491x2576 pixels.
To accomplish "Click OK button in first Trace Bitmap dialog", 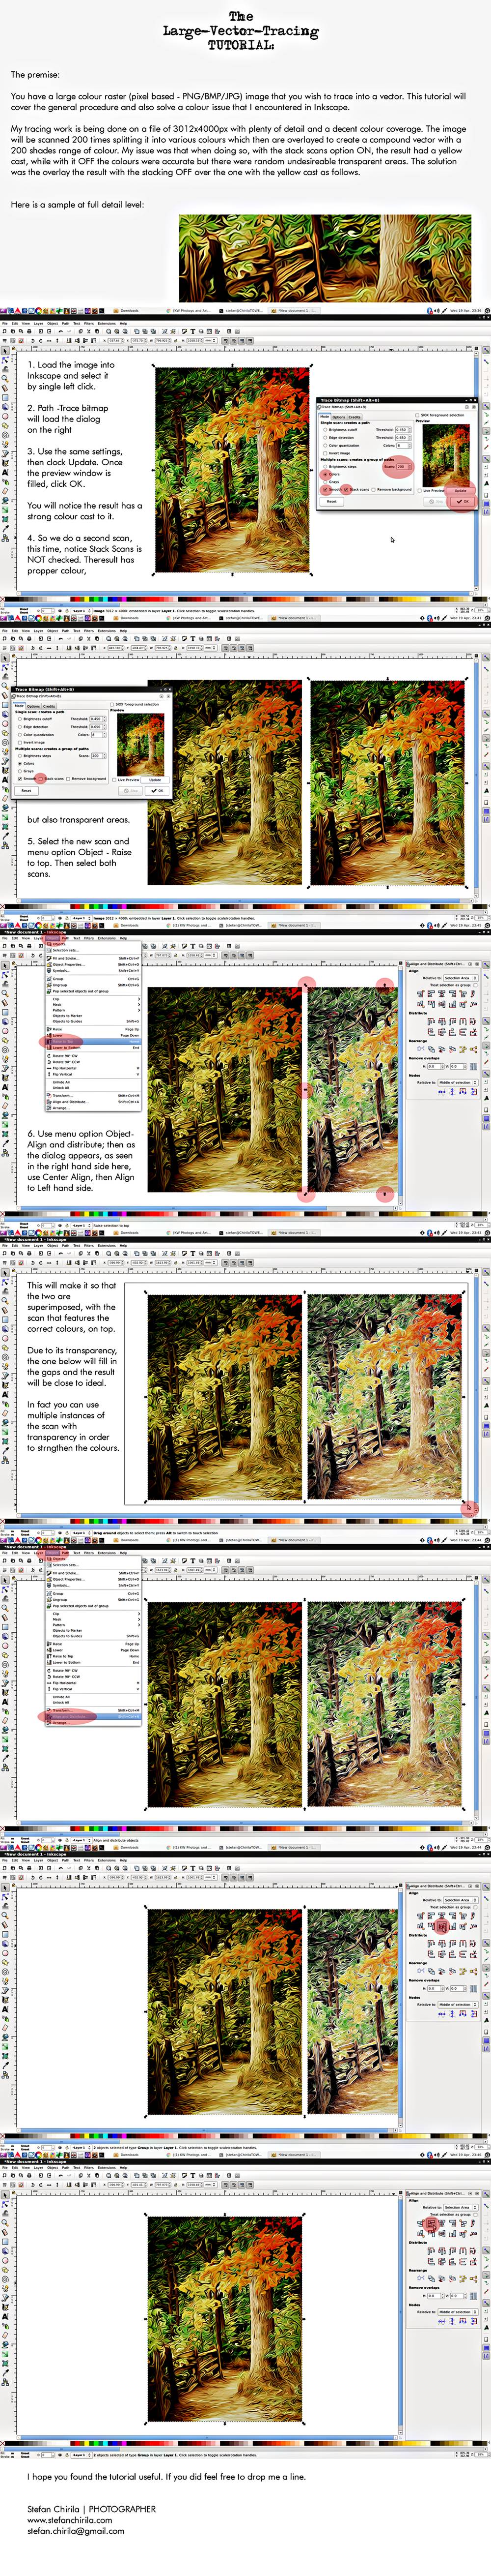I will 462,501.
